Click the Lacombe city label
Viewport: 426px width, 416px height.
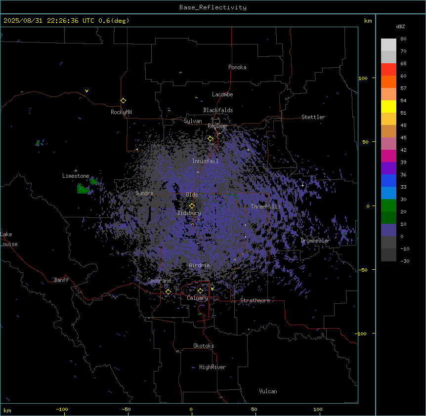point(222,94)
